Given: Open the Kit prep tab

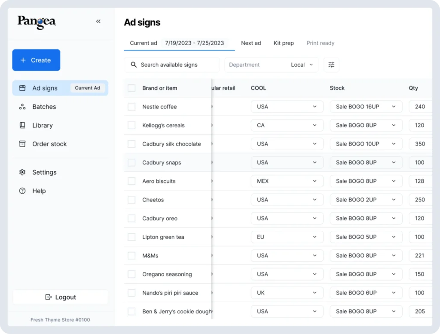Looking at the screenshot, I should tap(284, 43).
